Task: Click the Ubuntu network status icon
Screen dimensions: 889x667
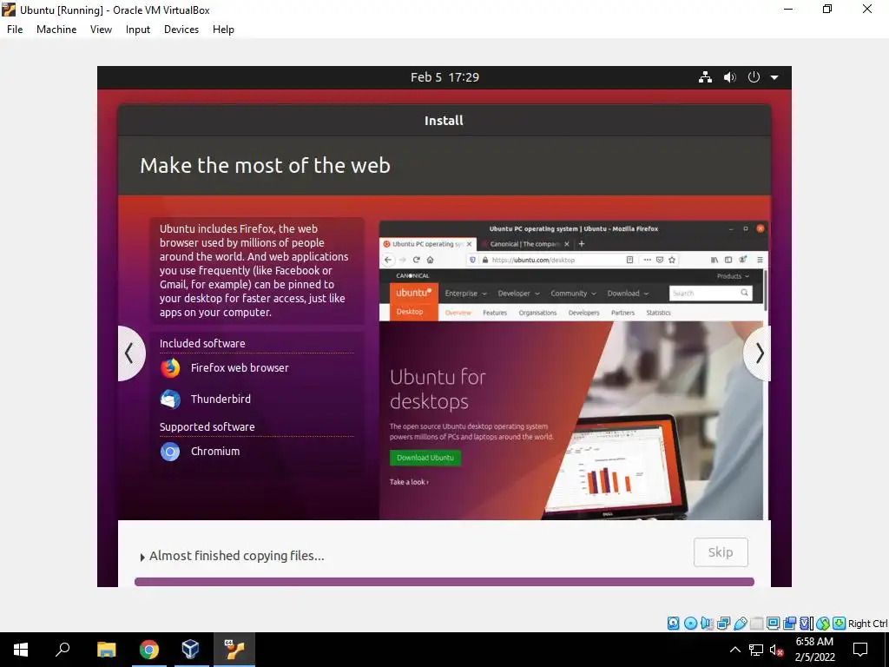Action: click(x=705, y=77)
